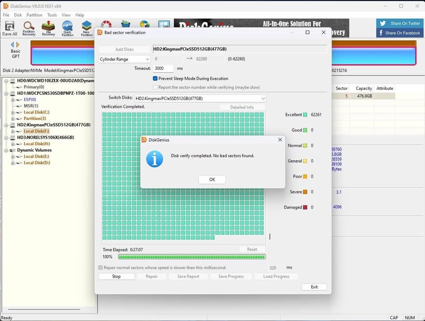Click the Normal light green legend swatch
The image size is (425, 321).
(305, 146)
